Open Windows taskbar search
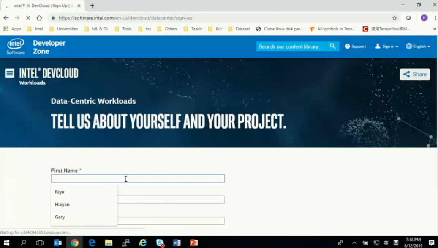 coord(24,243)
